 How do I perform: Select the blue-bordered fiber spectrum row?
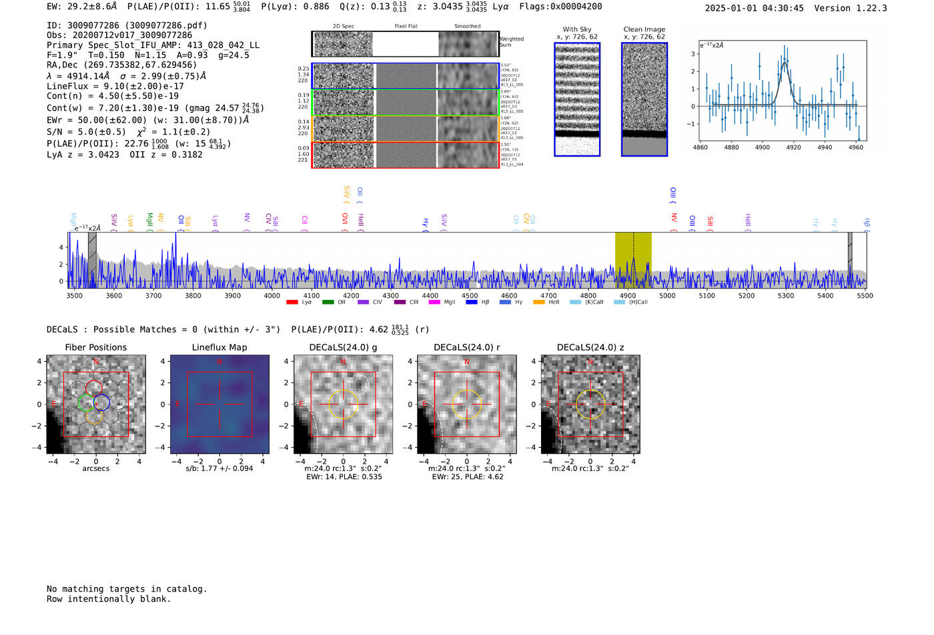click(x=406, y=76)
